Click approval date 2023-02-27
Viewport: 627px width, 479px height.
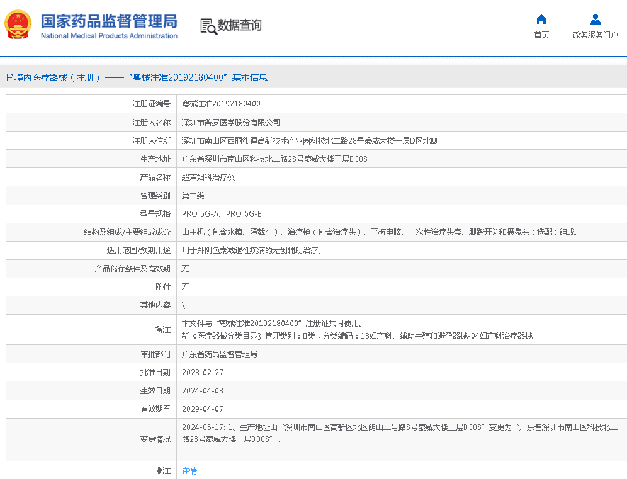(202, 373)
